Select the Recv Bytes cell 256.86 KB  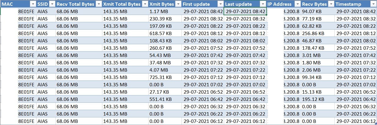[x=318, y=33]
